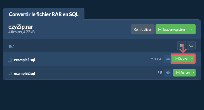Select the example2.sql file name
The image size is (204, 110).
(x=24, y=73)
